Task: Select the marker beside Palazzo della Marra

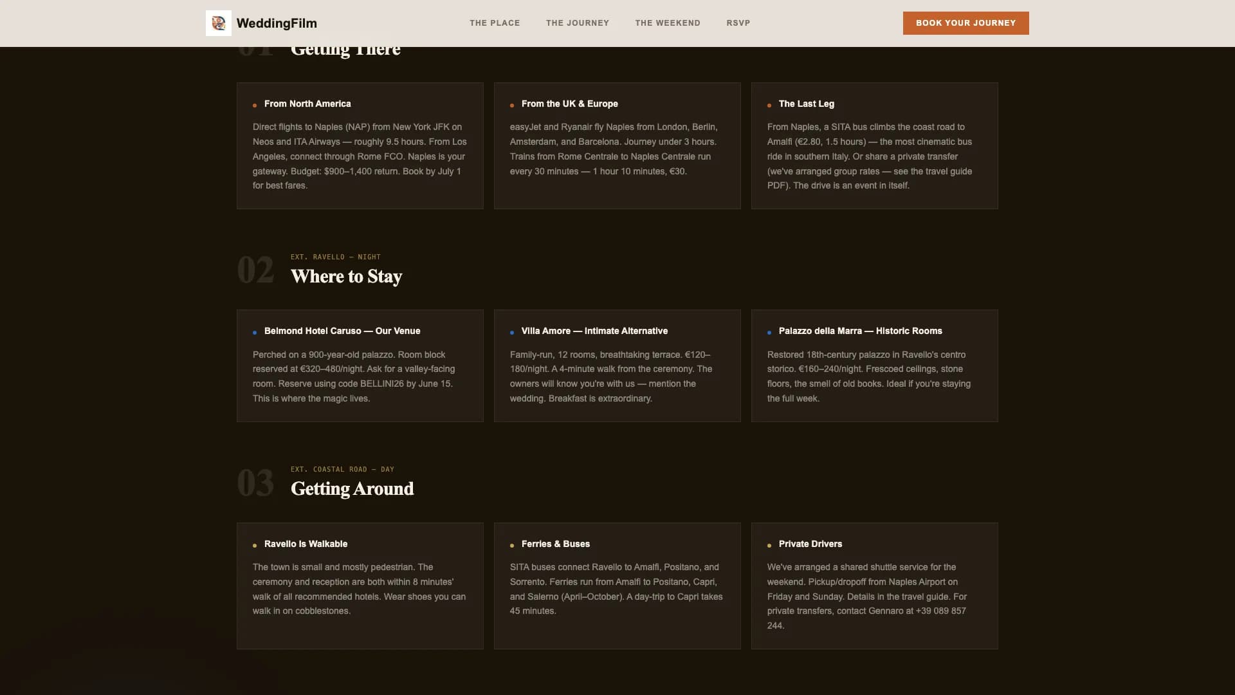Action: pyautogui.click(x=770, y=332)
